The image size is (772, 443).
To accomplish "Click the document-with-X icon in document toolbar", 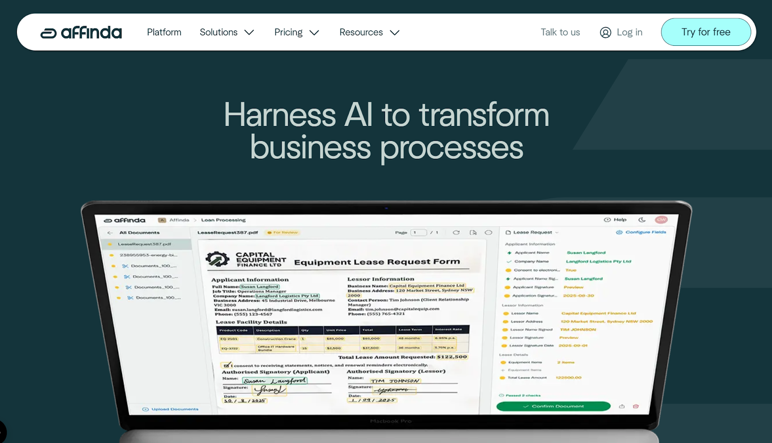I will (473, 233).
